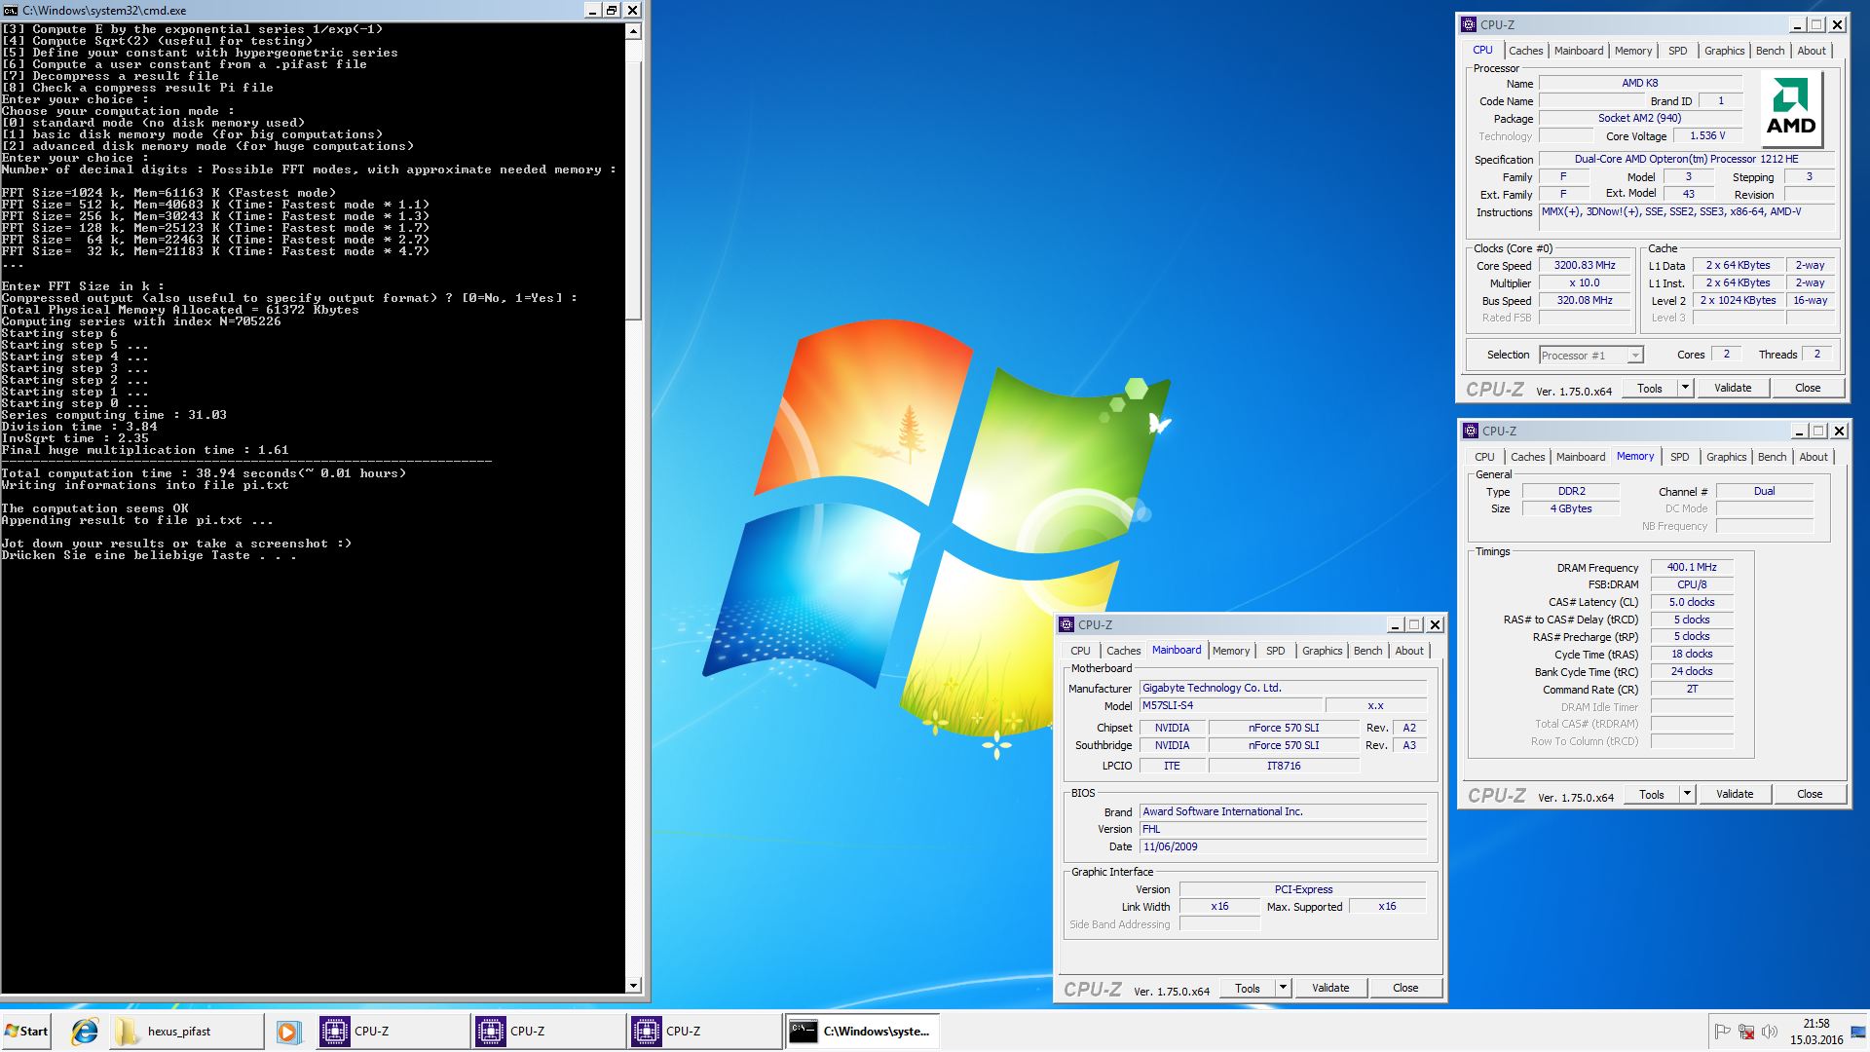Open the hexus_pifast folder taskbar item

click(185, 1032)
